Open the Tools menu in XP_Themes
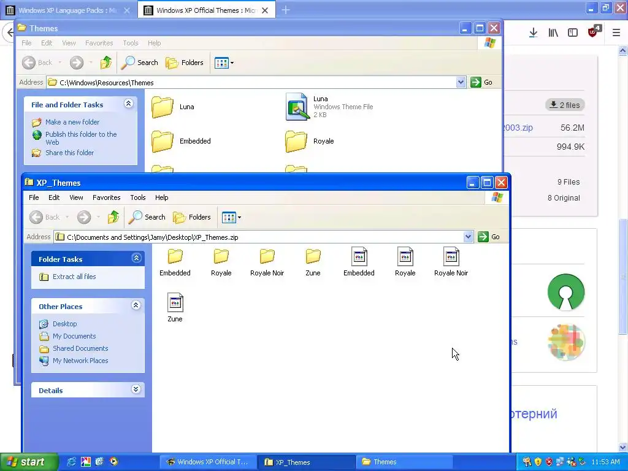 point(138,197)
